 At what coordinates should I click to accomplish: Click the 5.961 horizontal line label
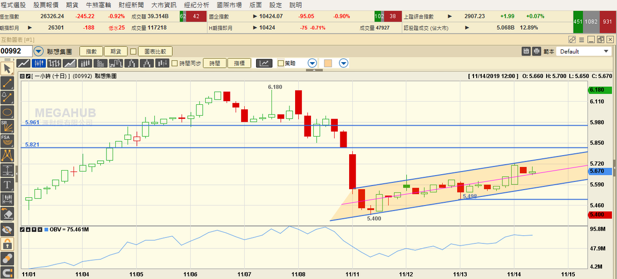32,122
